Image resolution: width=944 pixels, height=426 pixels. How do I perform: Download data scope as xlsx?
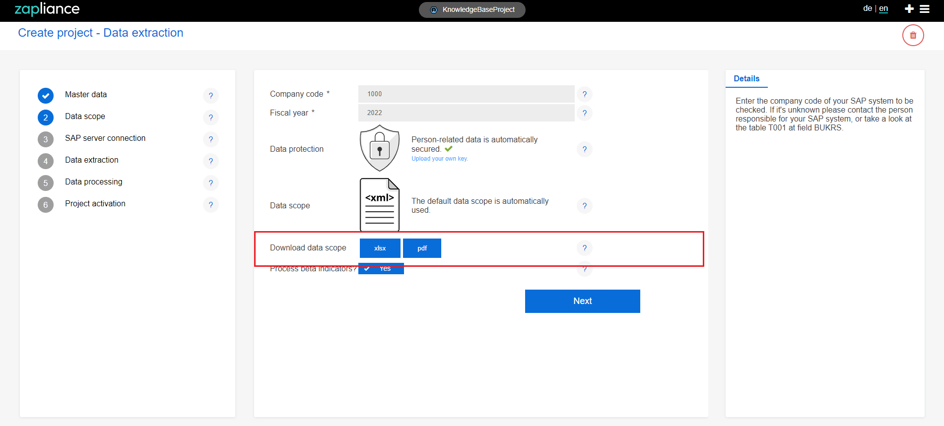(x=380, y=248)
